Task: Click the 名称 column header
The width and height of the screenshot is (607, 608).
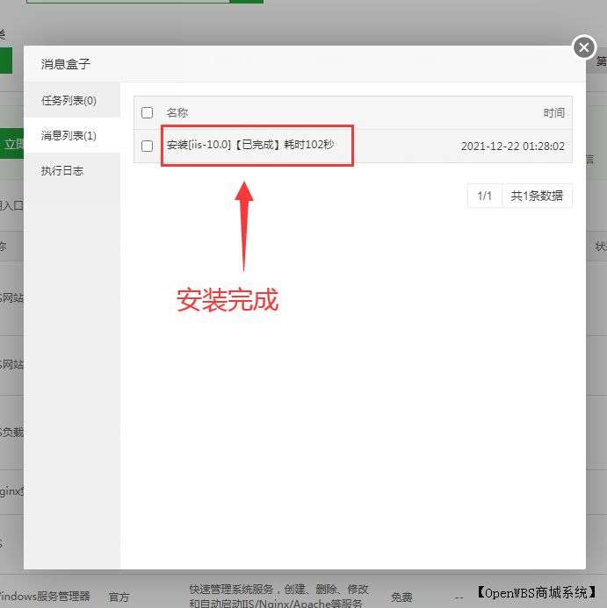Action: click(177, 113)
